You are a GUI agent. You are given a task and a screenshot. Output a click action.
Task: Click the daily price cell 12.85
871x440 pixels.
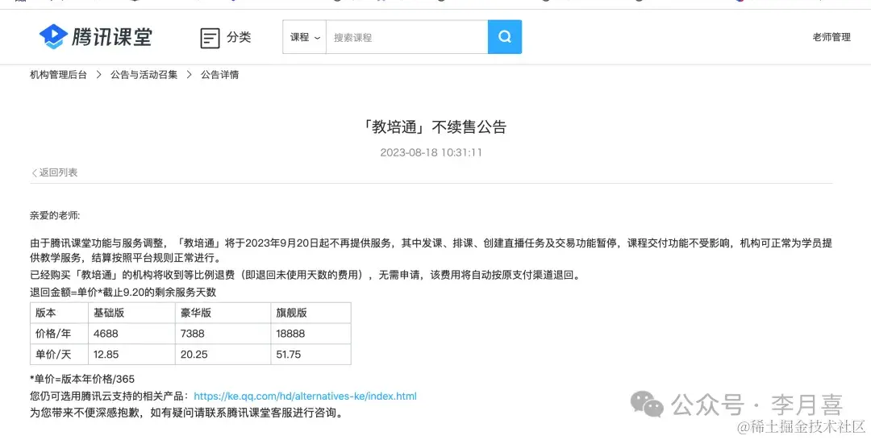131,354
